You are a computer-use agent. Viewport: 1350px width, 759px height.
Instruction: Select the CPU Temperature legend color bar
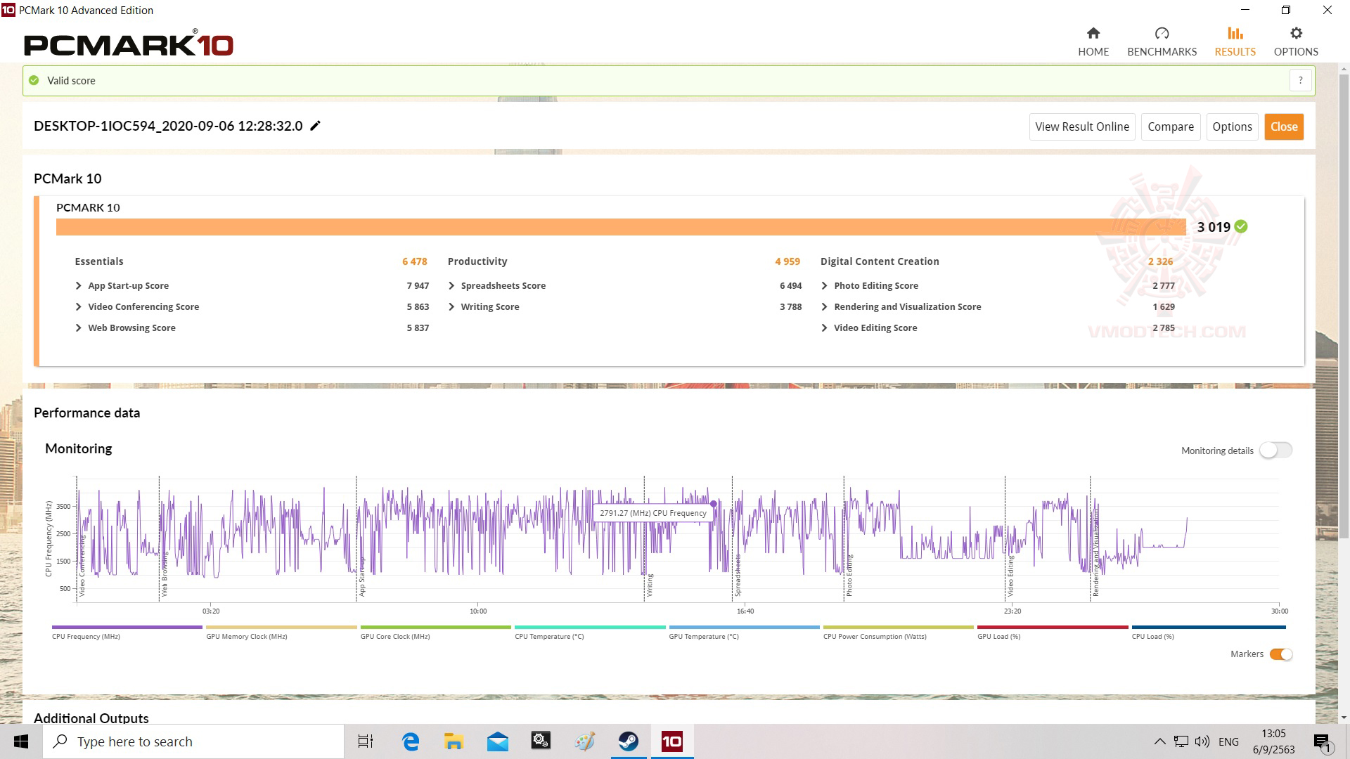click(x=589, y=627)
